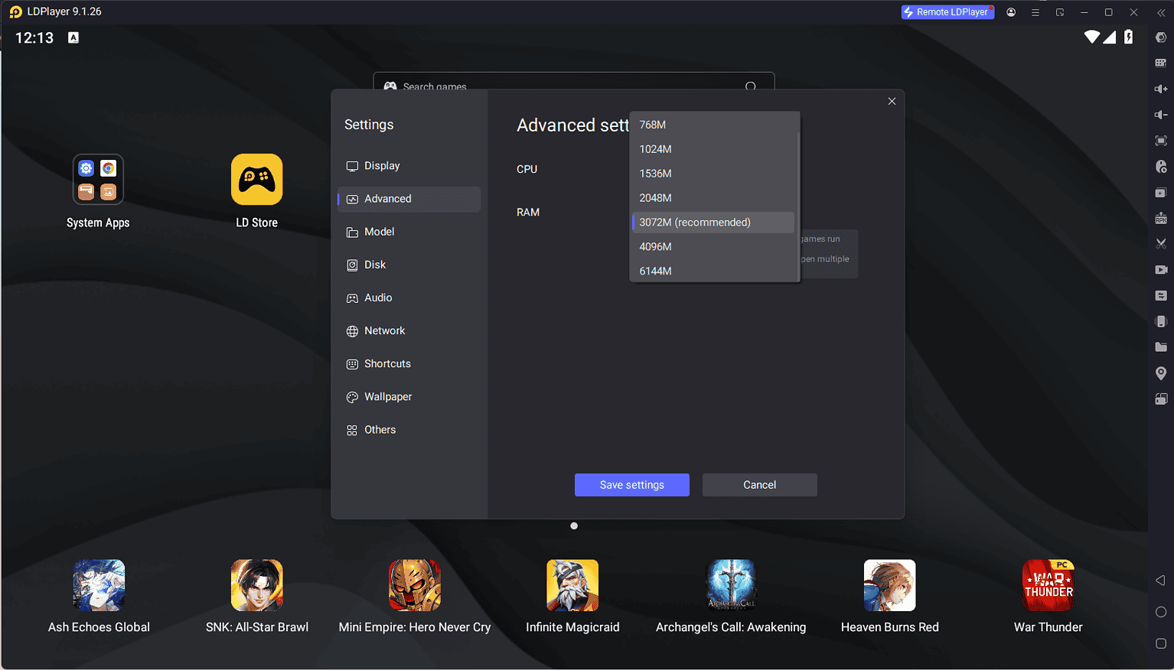
Task: Click the volume up icon in sidebar
Action: click(1161, 88)
